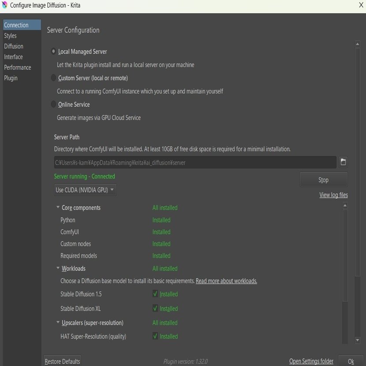Open the Interface settings page
This screenshot has height=366, width=366.
coord(22,57)
